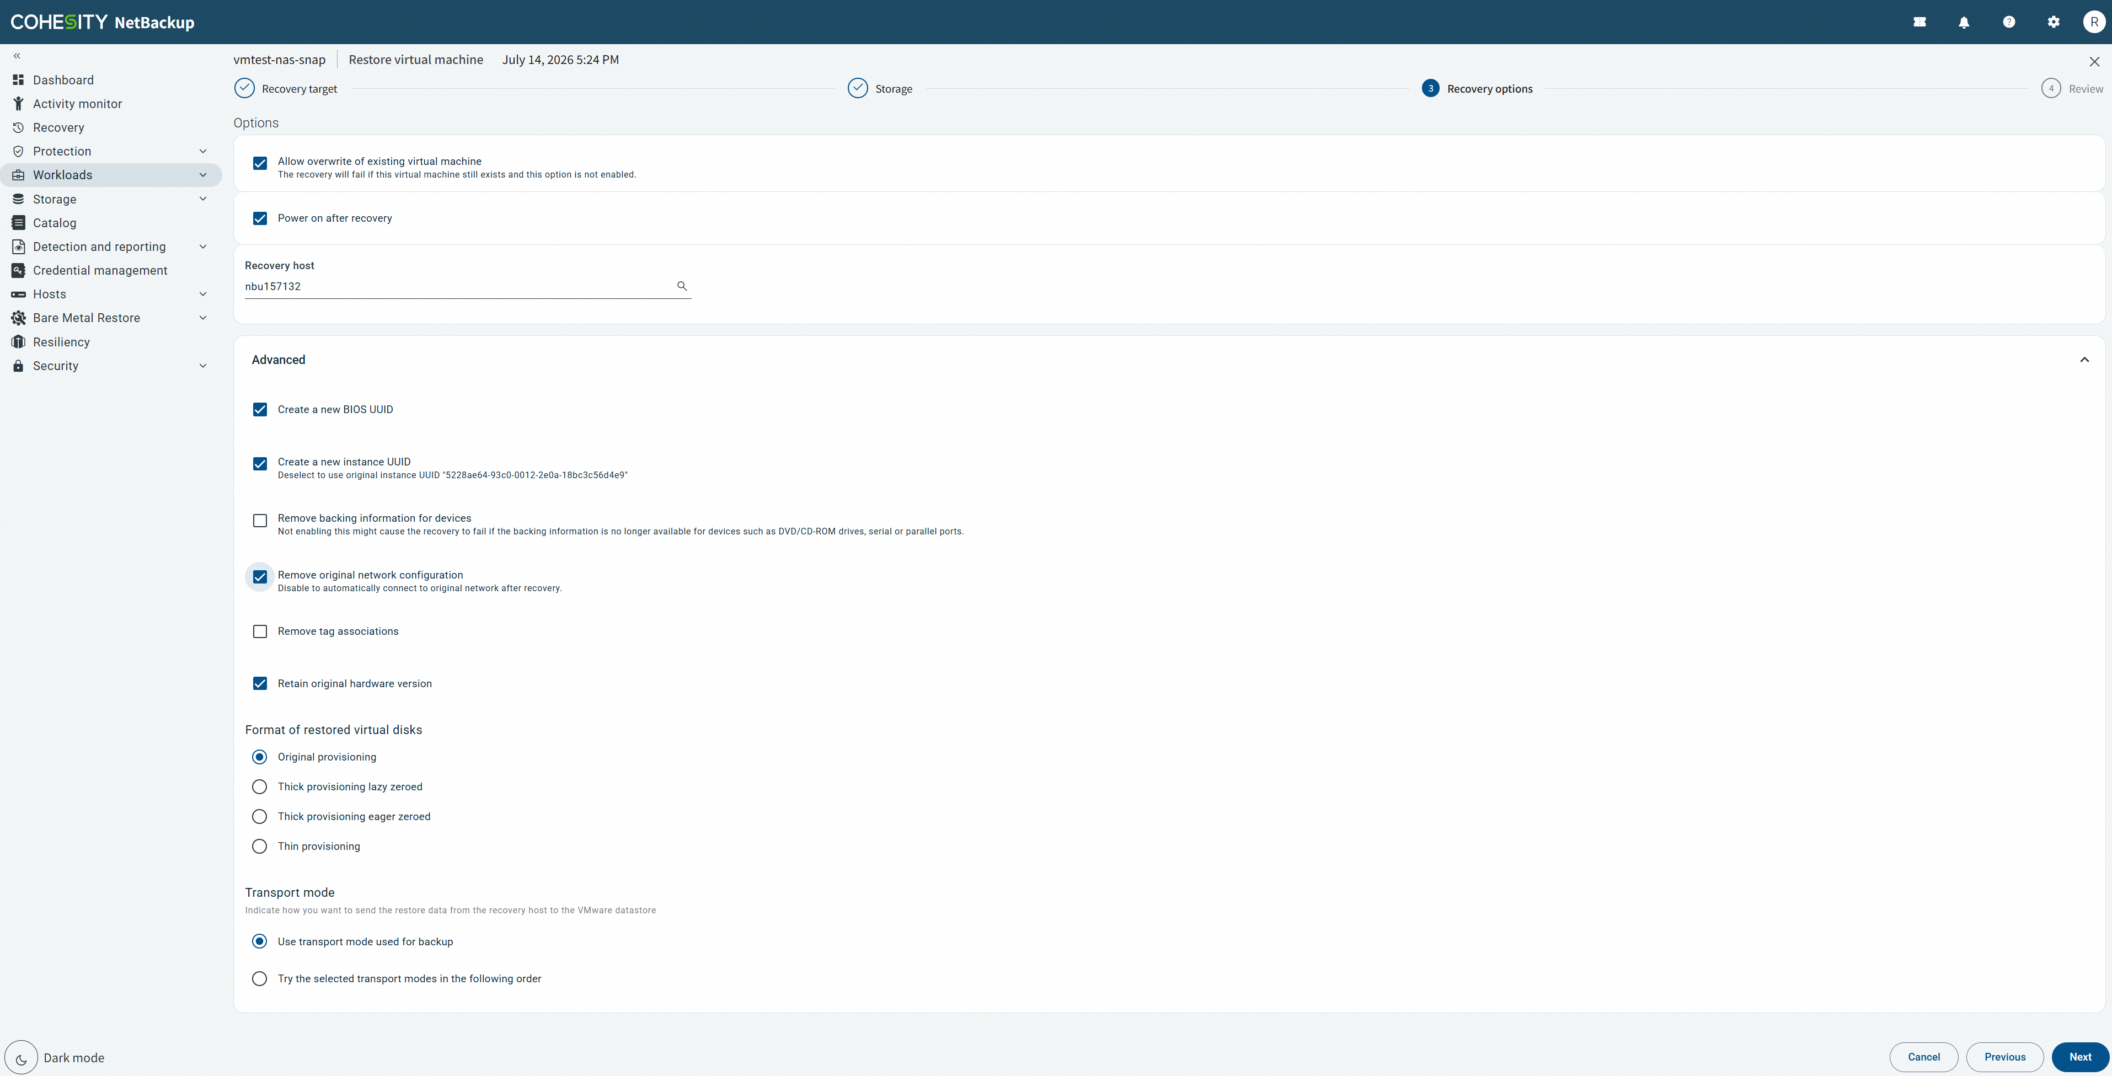This screenshot has height=1076, width=2112.
Task: Uncheck Retain original hardware version
Action: 260,683
